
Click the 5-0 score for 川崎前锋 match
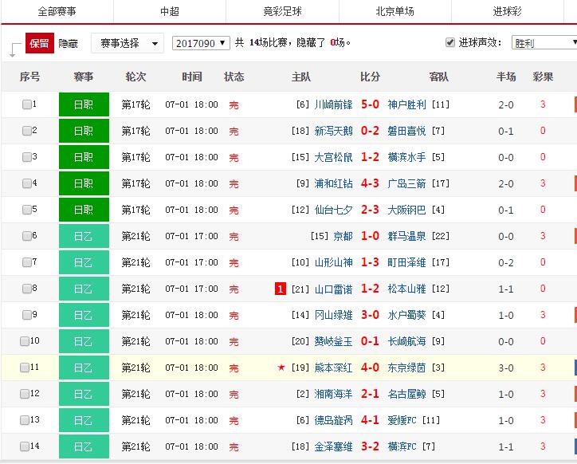[x=370, y=104]
